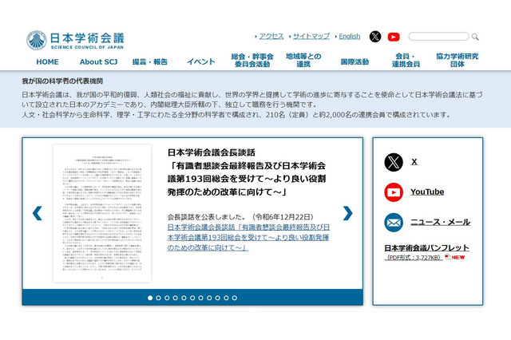Screen dimensions: 511x340
Task: Click the slide title 日本学術会議会長談話
Action: click(212, 152)
